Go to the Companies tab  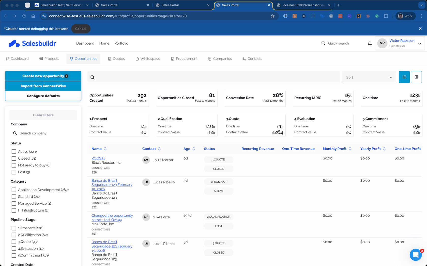220,59
